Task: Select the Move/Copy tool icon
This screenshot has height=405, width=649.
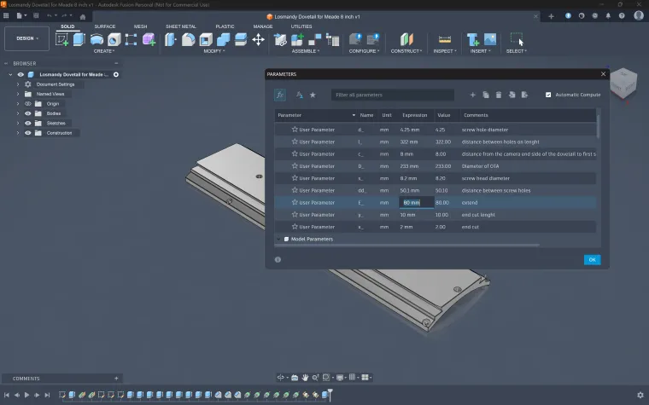Action: tap(258, 39)
